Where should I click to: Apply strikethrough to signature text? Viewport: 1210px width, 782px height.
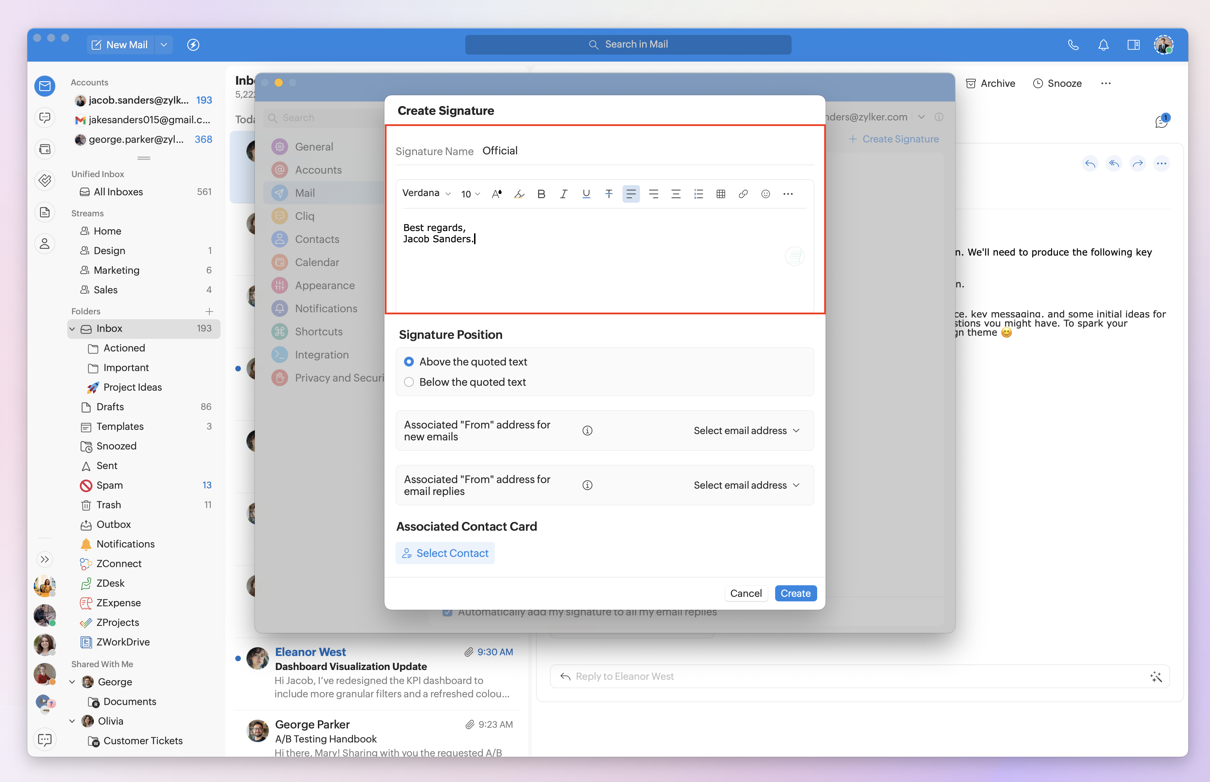pos(608,194)
